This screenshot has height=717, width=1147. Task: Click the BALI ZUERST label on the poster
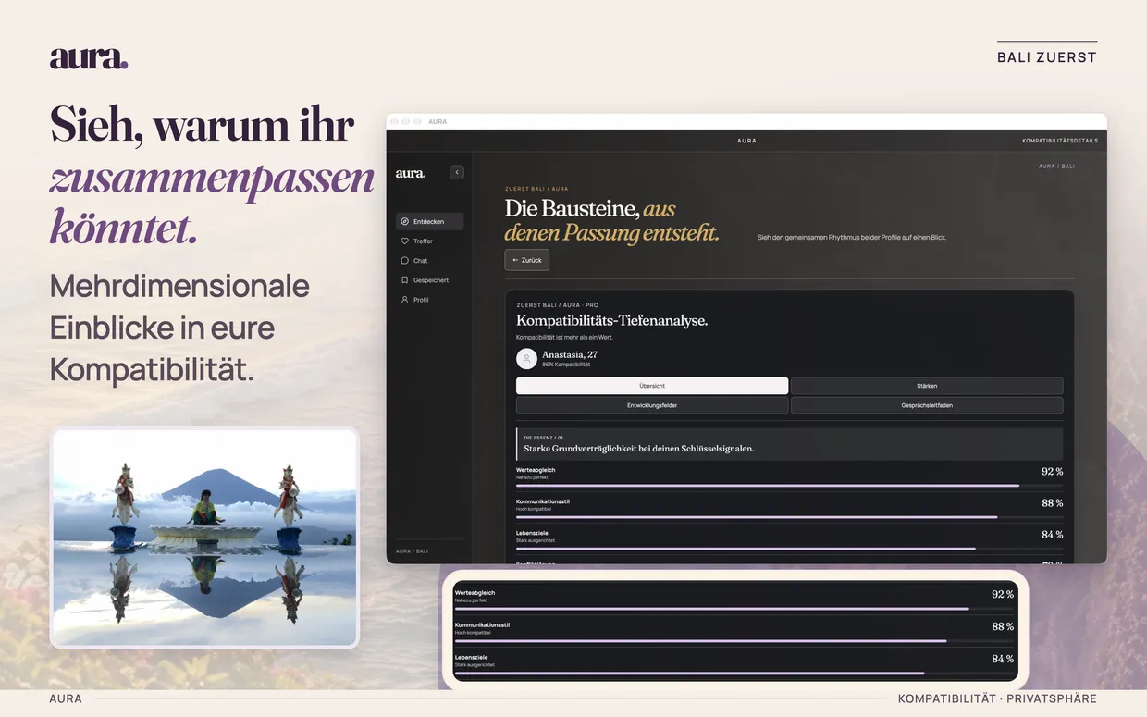click(1047, 57)
